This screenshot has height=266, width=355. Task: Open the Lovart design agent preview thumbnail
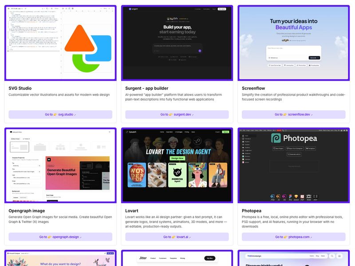click(x=177, y=165)
